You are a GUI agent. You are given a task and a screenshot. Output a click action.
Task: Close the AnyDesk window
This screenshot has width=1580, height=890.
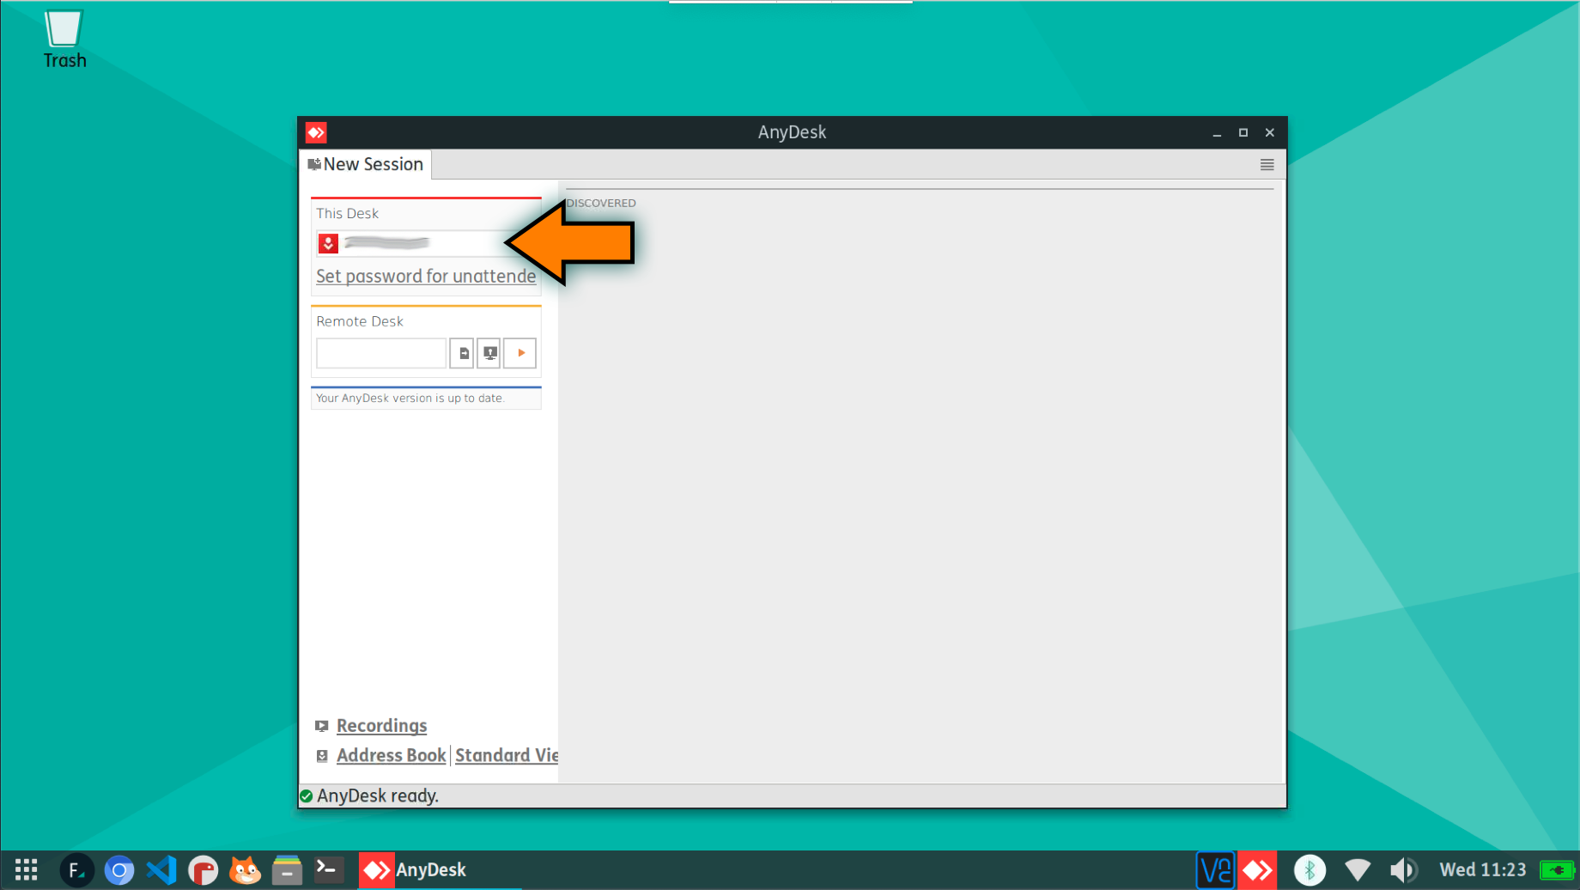tap(1269, 133)
